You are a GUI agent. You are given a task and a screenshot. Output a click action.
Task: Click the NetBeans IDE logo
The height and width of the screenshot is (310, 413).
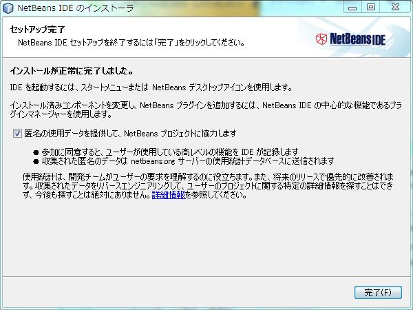point(350,39)
